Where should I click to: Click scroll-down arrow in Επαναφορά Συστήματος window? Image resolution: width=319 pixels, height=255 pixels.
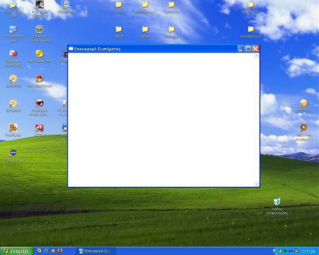(x=257, y=184)
